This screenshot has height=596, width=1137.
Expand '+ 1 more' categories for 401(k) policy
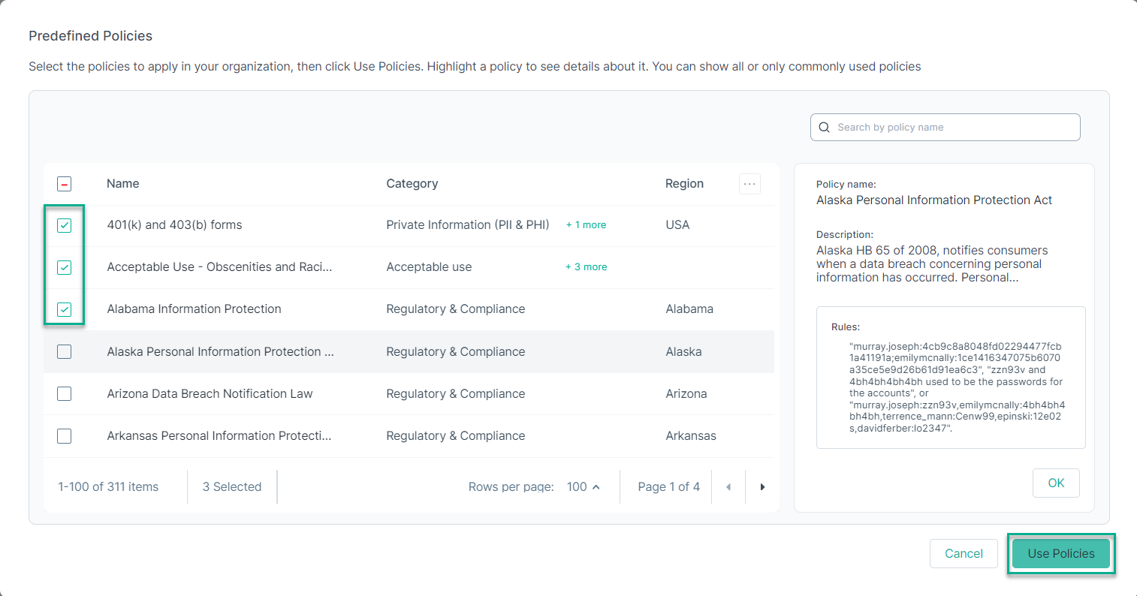click(586, 224)
